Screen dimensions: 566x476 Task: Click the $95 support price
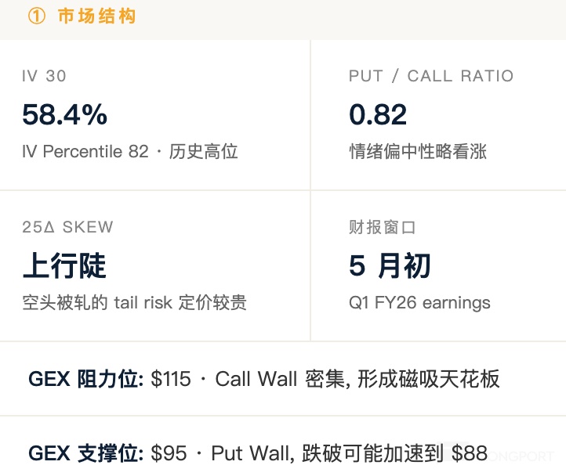169,453
